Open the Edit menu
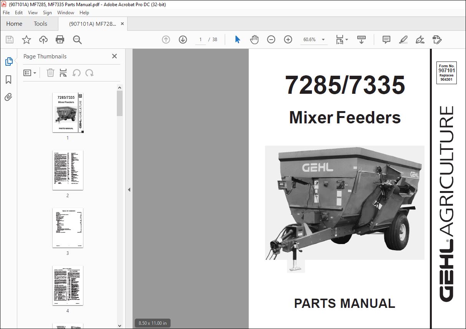Screen dimensions: 466x329 19,13
